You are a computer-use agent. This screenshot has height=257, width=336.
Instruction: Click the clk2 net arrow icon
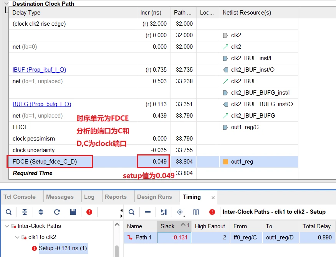click(x=225, y=47)
